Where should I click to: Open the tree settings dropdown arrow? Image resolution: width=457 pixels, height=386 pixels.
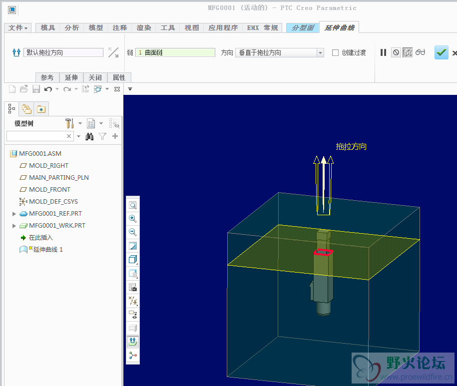(x=80, y=123)
